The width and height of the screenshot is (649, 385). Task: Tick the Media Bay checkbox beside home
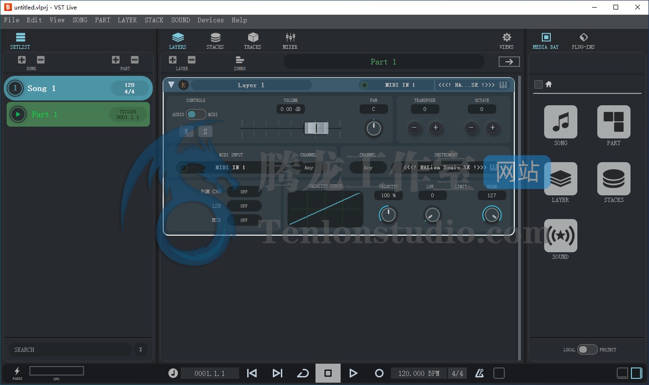tap(538, 84)
